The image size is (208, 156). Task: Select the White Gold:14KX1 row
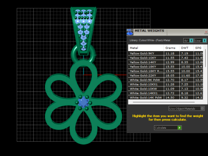click(x=166, y=93)
